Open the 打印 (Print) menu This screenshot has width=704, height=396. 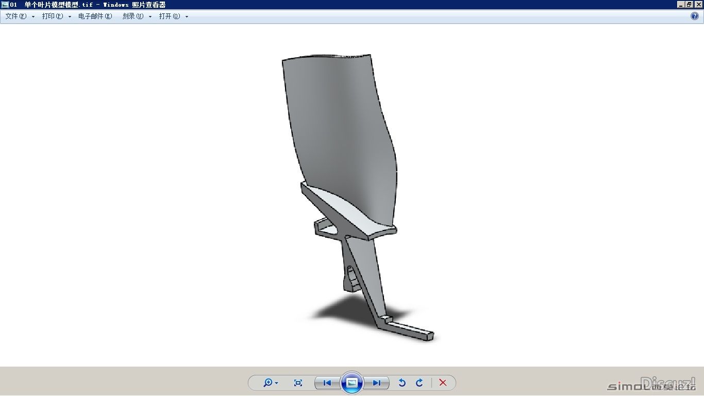click(53, 16)
